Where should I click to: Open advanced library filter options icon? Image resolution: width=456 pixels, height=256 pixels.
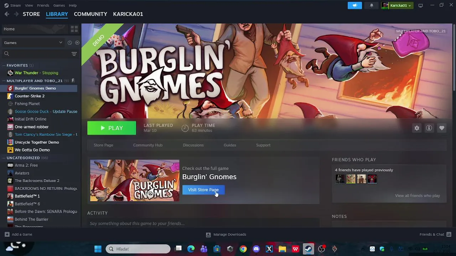coord(74,54)
